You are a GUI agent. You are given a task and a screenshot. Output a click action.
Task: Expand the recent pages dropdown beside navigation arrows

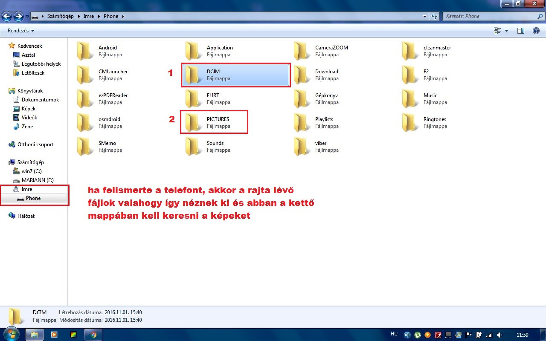pos(27,17)
